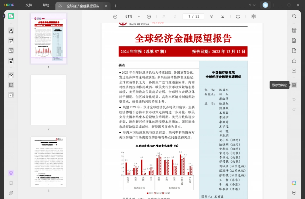This screenshot has width=305, height=199.
Task: Open the Comments list panel icon
Action: 294,193
